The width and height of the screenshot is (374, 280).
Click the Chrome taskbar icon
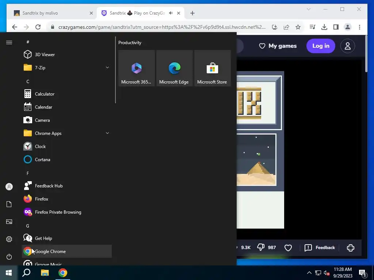63,273
